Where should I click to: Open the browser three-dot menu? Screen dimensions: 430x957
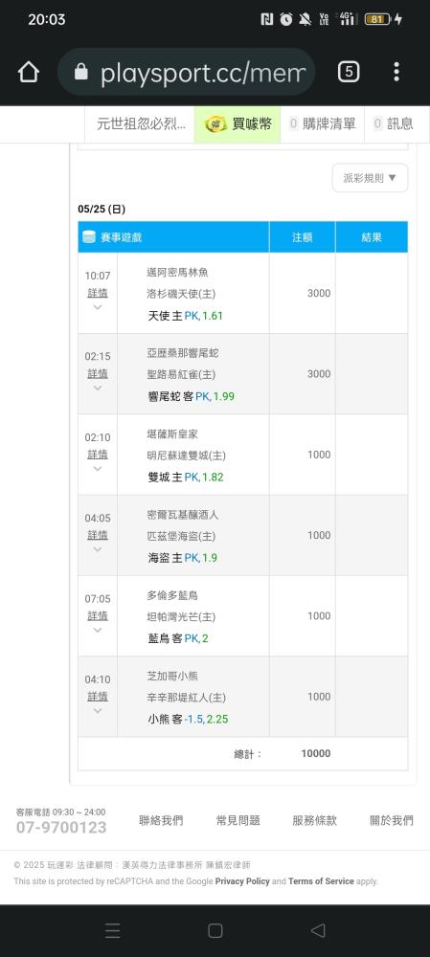pos(396,72)
